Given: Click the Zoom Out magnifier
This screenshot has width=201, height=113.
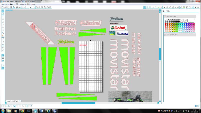Looking at the screenshot, I should point(42,7).
